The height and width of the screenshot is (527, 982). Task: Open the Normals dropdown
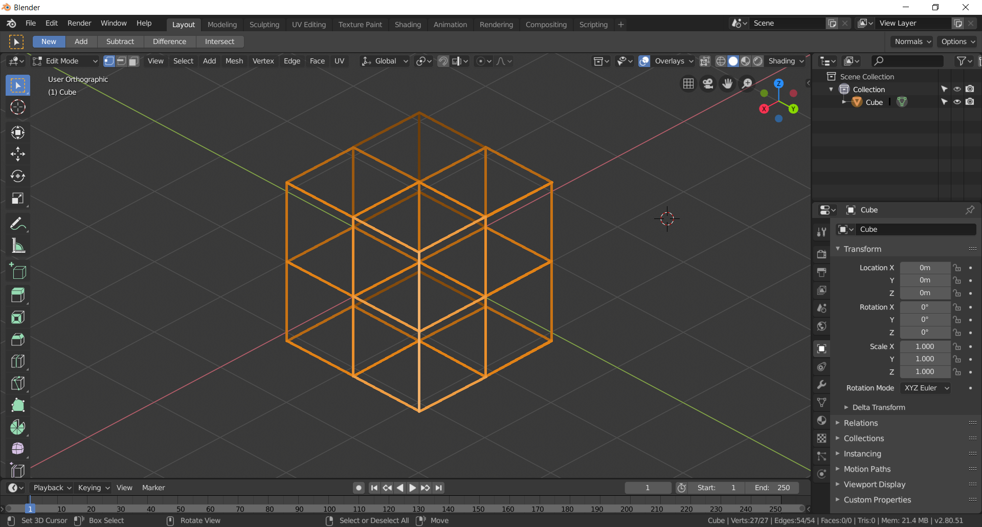(x=912, y=41)
